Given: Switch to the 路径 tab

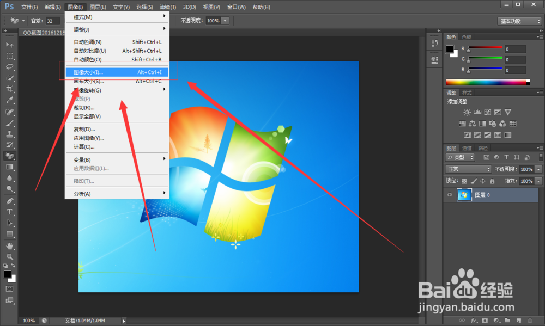Looking at the screenshot, I should point(483,148).
